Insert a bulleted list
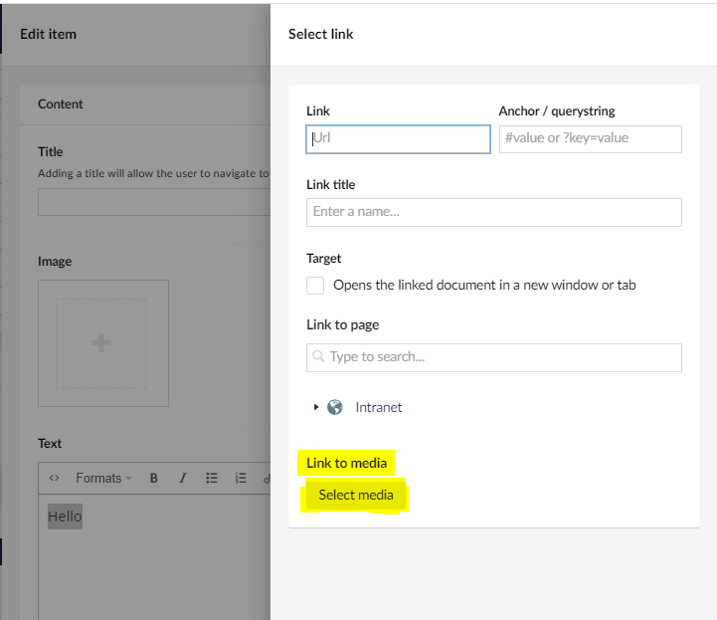 click(x=212, y=479)
